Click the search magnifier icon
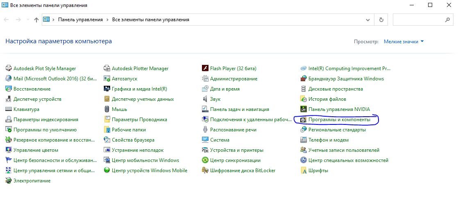This screenshot has height=204, width=458. point(447,20)
